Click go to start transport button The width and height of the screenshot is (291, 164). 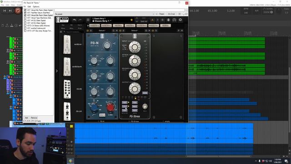[5, 11]
